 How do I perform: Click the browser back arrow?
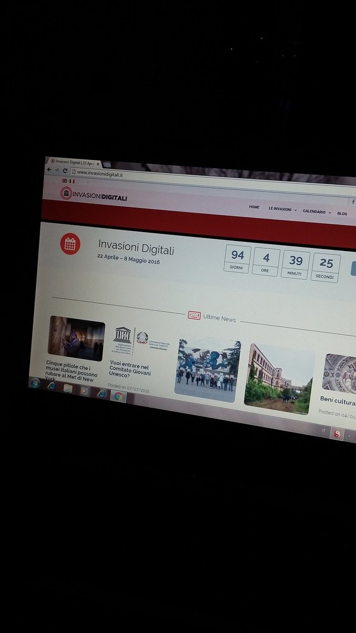click(x=49, y=169)
